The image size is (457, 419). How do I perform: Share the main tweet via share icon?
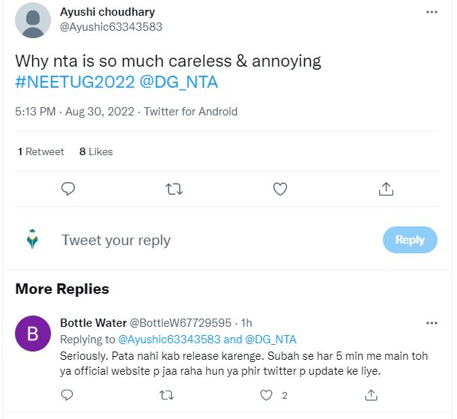[x=386, y=189]
